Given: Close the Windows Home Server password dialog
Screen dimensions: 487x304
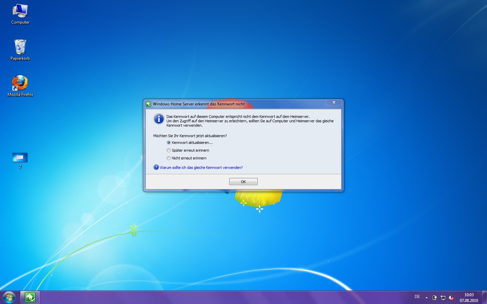Looking at the screenshot, I should click(x=333, y=103).
